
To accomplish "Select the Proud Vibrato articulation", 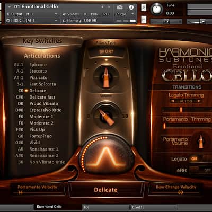I will [x=43, y=103].
